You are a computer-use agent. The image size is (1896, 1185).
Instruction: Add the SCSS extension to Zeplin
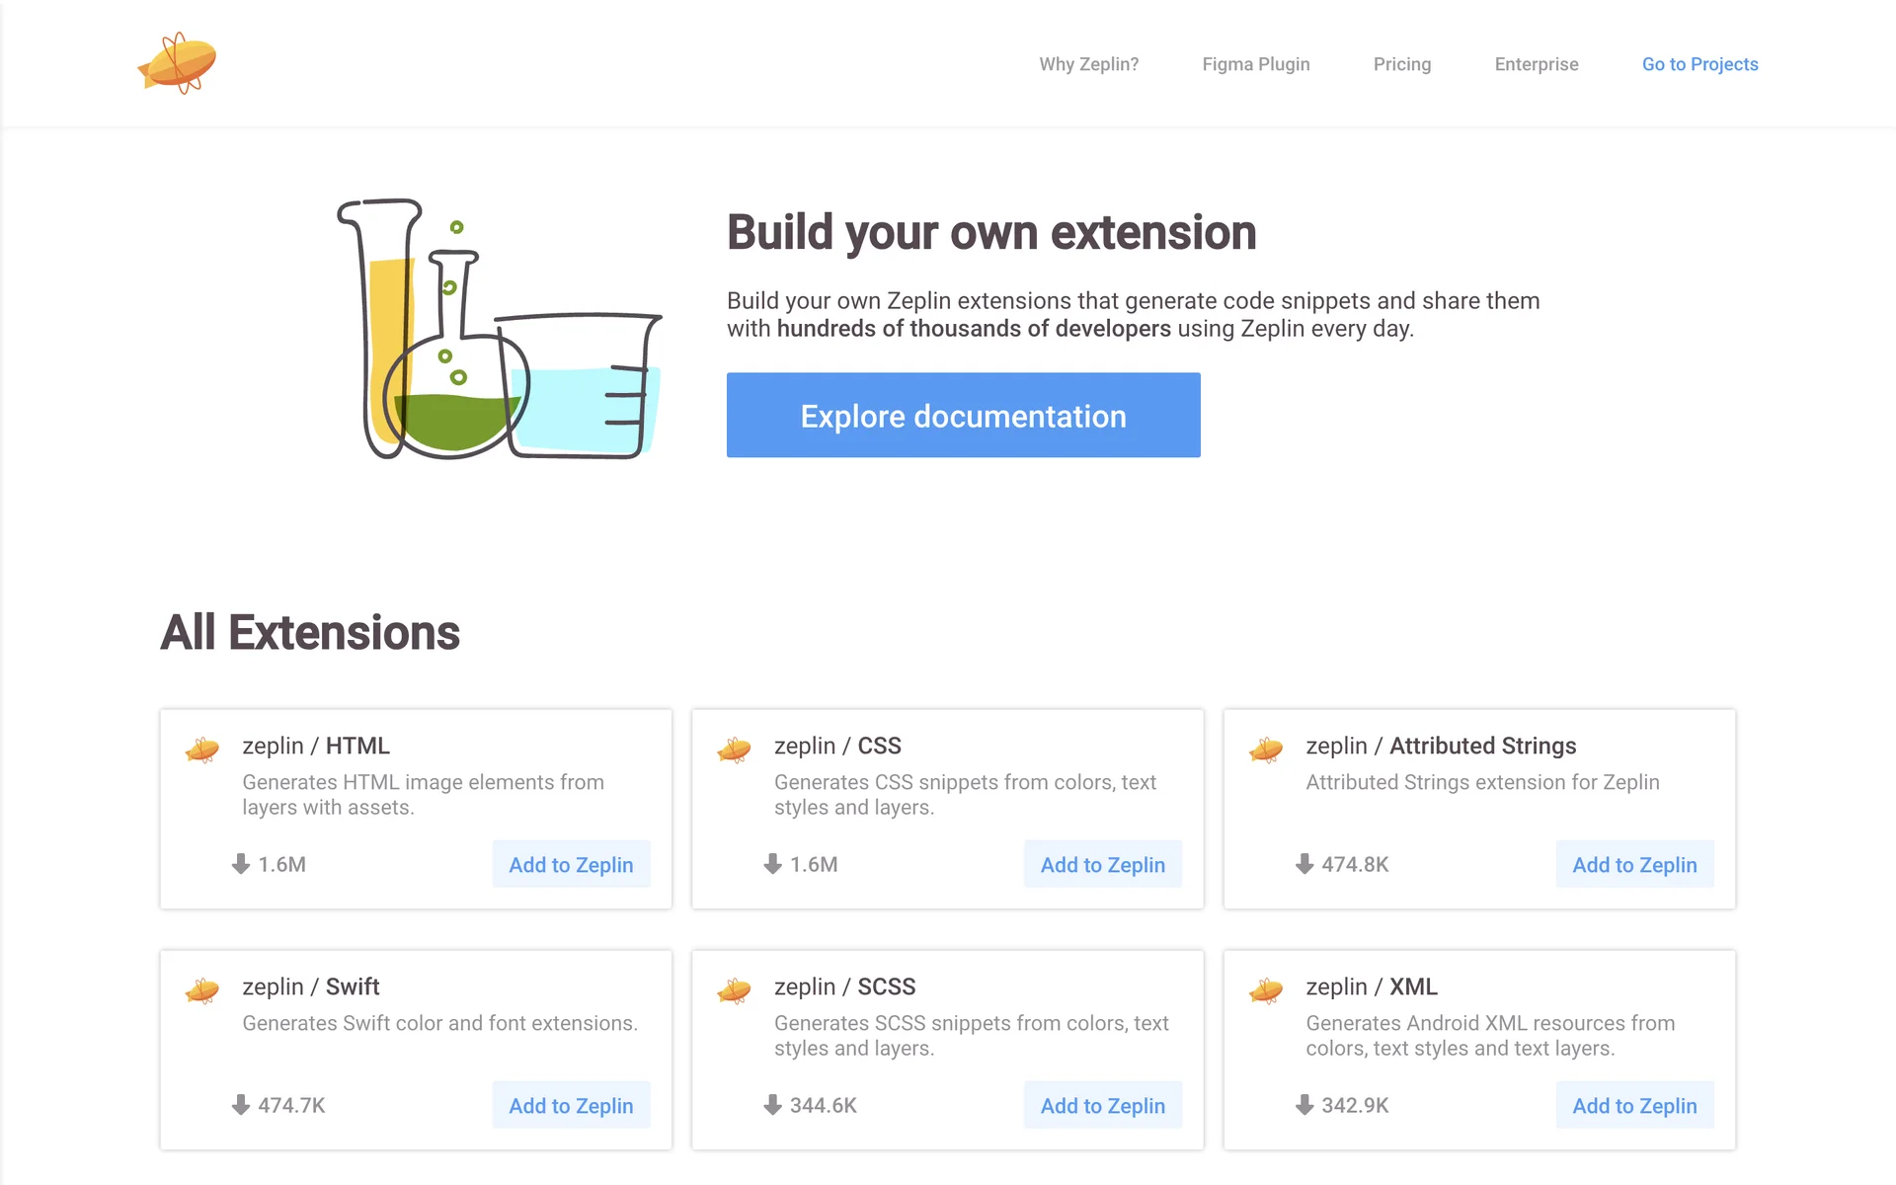(x=1102, y=1105)
